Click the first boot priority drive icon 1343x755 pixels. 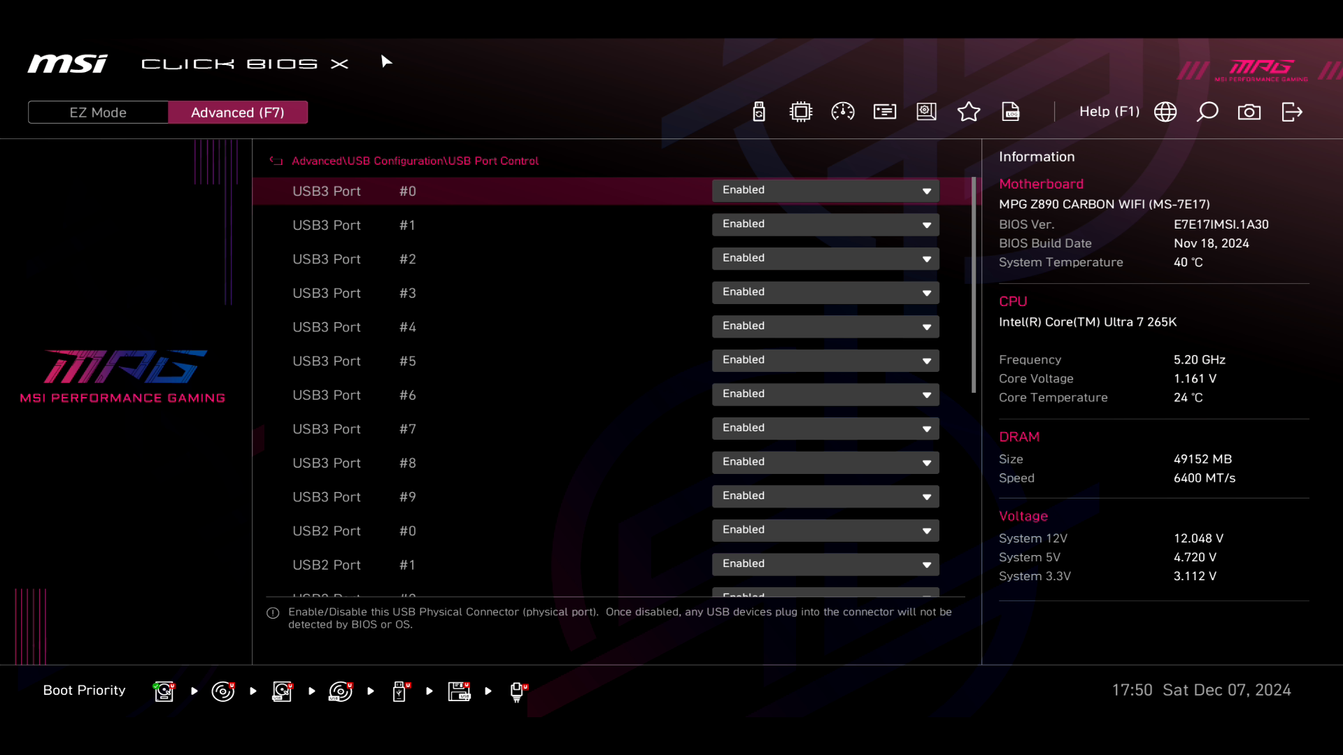pos(164,691)
